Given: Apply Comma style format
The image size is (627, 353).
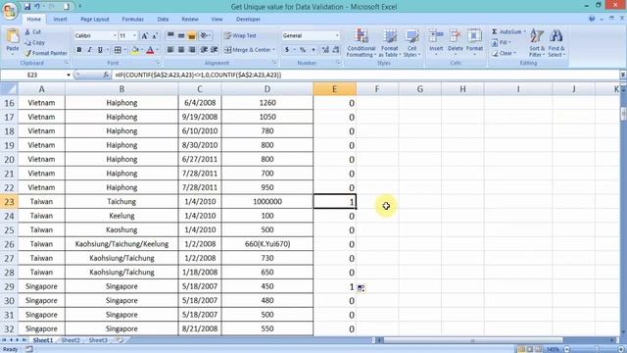Looking at the screenshot, I should point(313,50).
